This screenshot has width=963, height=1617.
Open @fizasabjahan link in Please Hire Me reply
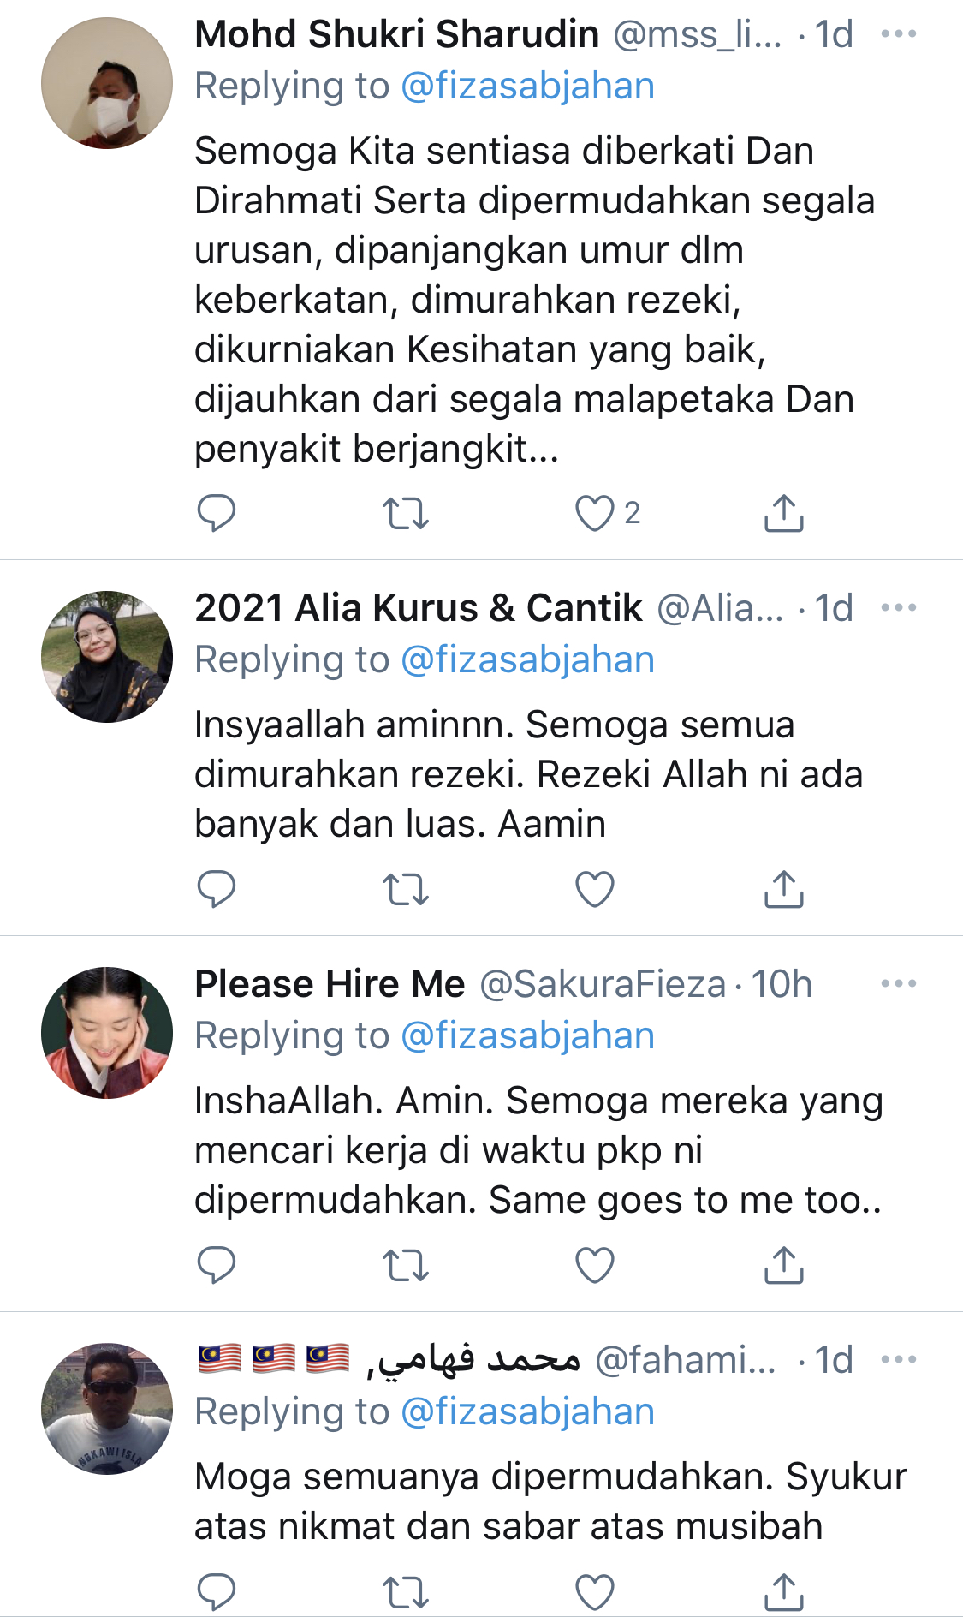tap(527, 1036)
